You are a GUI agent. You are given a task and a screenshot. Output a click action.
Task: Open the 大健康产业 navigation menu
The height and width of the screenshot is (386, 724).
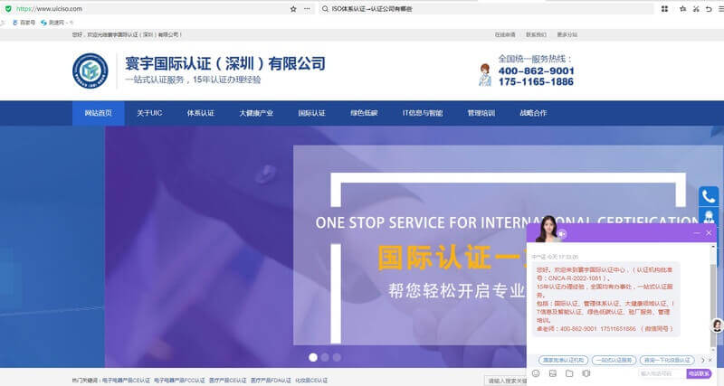256,113
